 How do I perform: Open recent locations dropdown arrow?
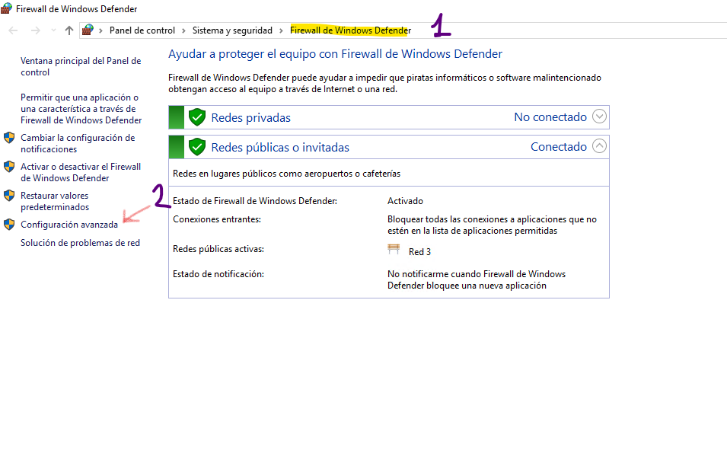point(53,30)
